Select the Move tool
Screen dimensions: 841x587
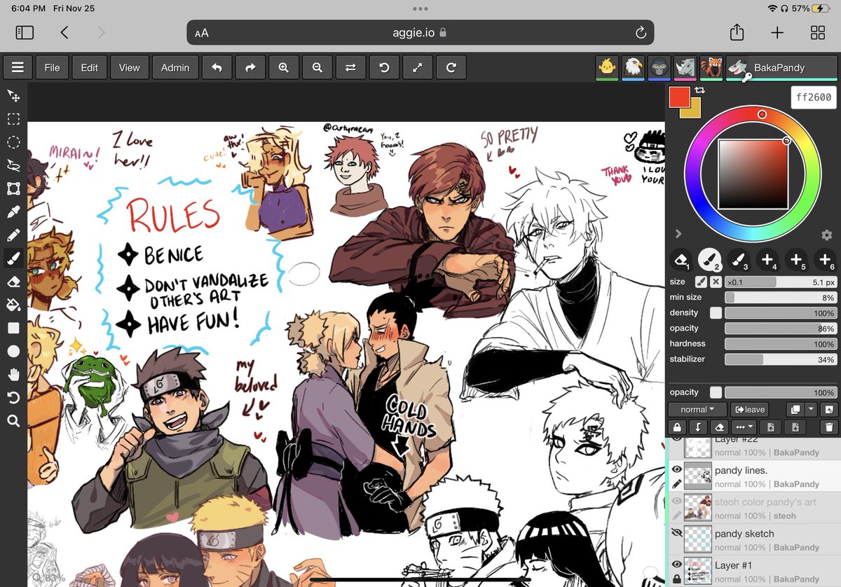[x=13, y=96]
